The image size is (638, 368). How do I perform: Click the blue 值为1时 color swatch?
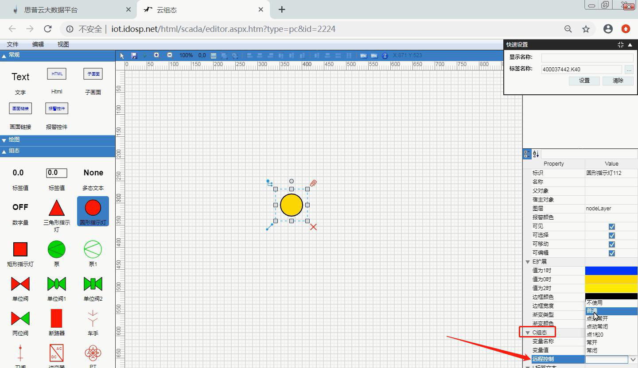click(611, 271)
